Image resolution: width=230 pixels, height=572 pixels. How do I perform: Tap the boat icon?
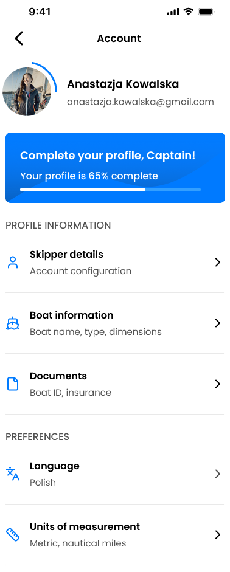coord(13,323)
